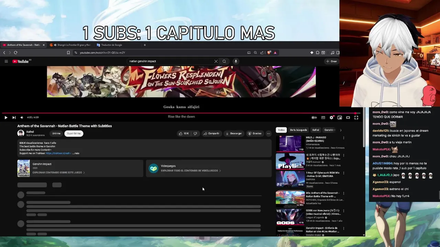Screen dimensions: 440x247
Task: Select the Todos filter chip
Action: pos(281,130)
